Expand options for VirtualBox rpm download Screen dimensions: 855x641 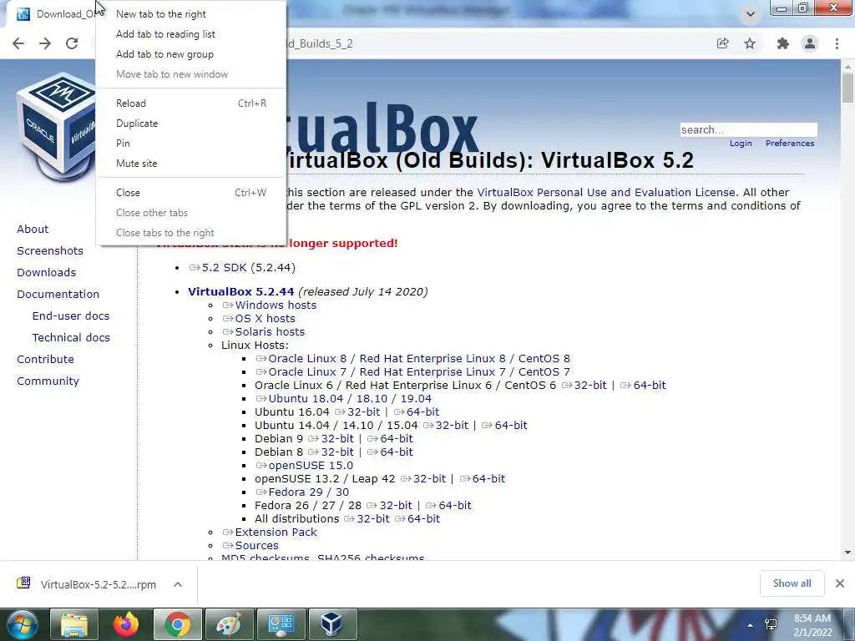click(x=178, y=584)
